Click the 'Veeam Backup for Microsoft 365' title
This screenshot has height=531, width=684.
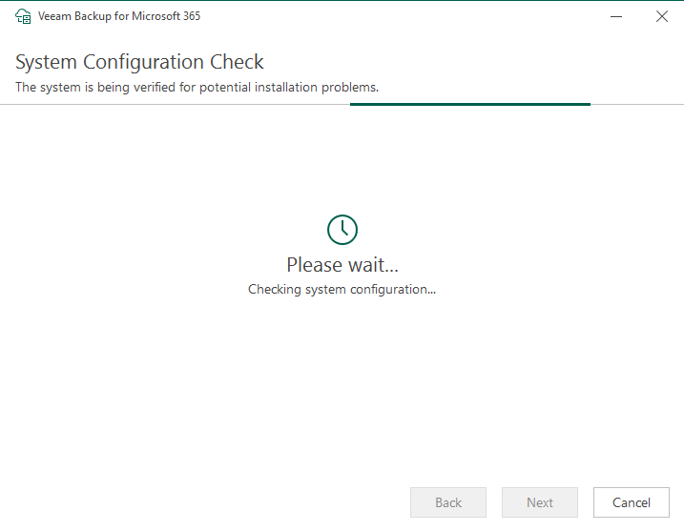tap(119, 16)
